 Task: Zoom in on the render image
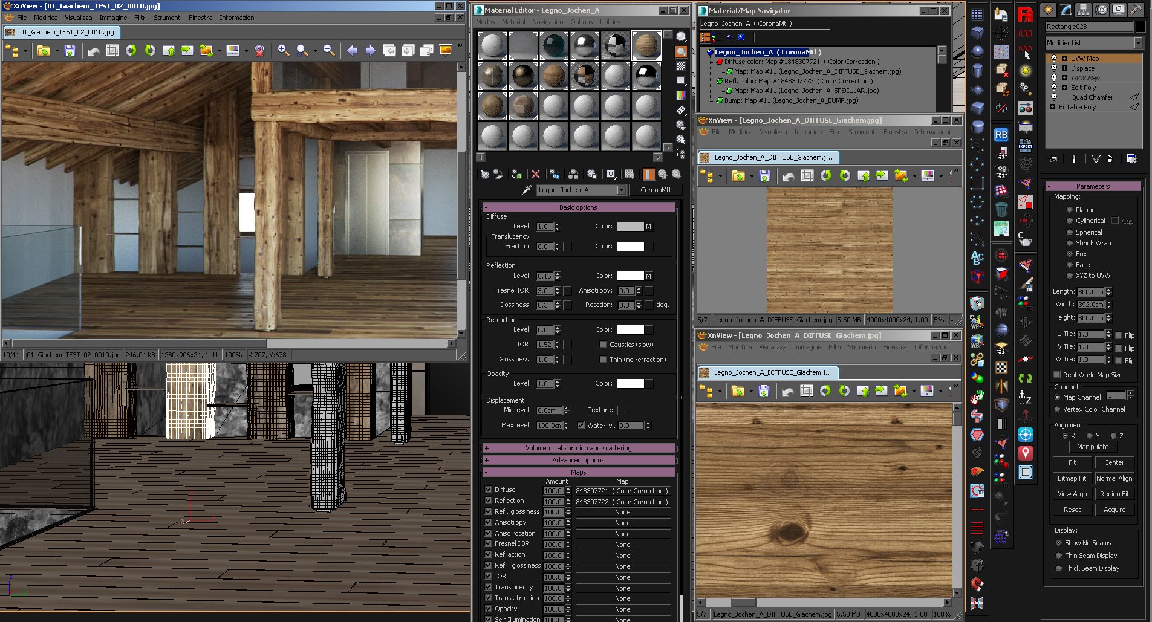pos(283,51)
